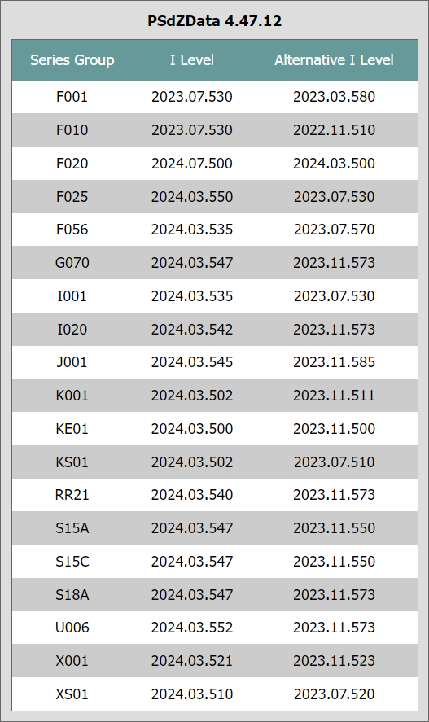The width and height of the screenshot is (429, 722).
Task: Click the S15C series group cell
Action: (72, 562)
